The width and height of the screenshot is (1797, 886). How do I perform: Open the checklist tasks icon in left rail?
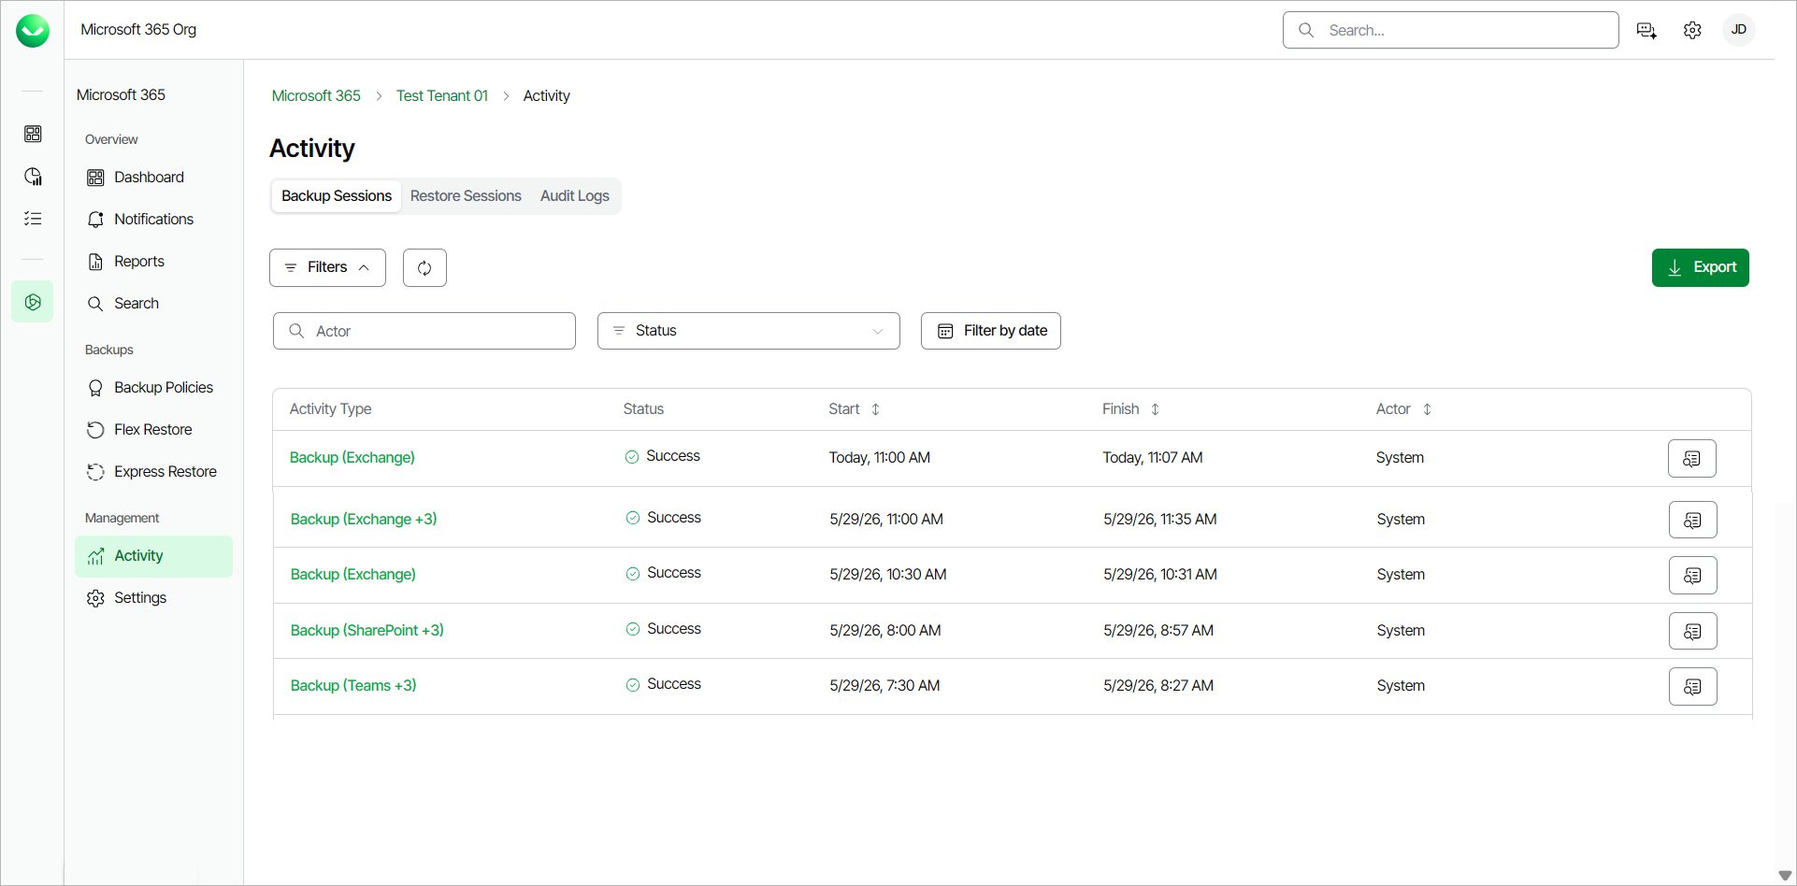pyautogui.click(x=33, y=219)
